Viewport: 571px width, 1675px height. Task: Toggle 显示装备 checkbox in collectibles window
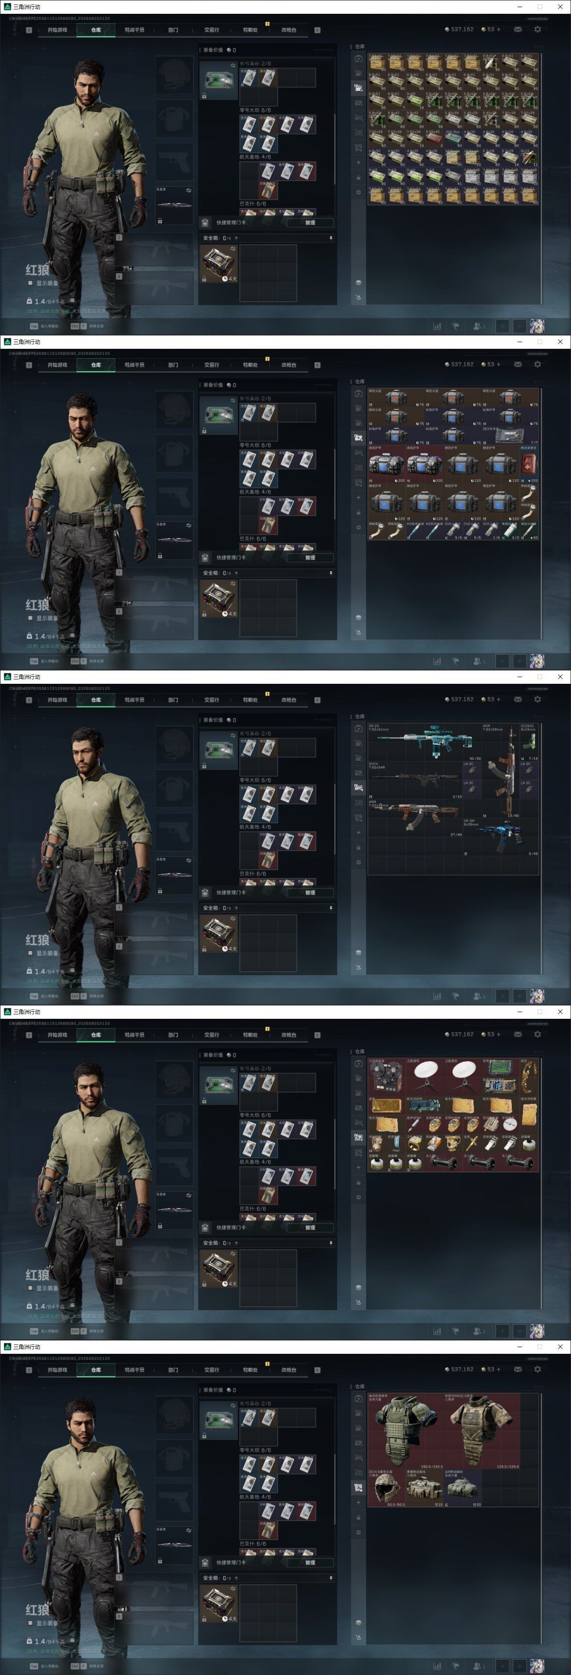[x=30, y=1288]
